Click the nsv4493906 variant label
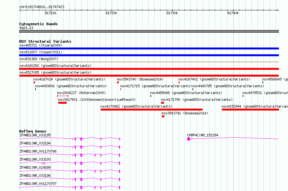This screenshot has height=191, width=288. click(71, 86)
